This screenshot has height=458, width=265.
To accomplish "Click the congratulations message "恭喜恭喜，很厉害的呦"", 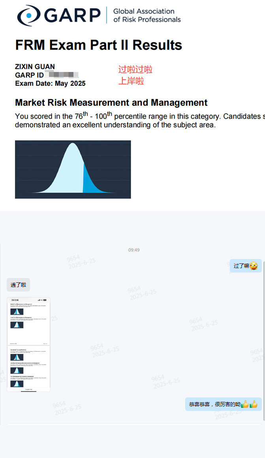I will (x=223, y=404).
